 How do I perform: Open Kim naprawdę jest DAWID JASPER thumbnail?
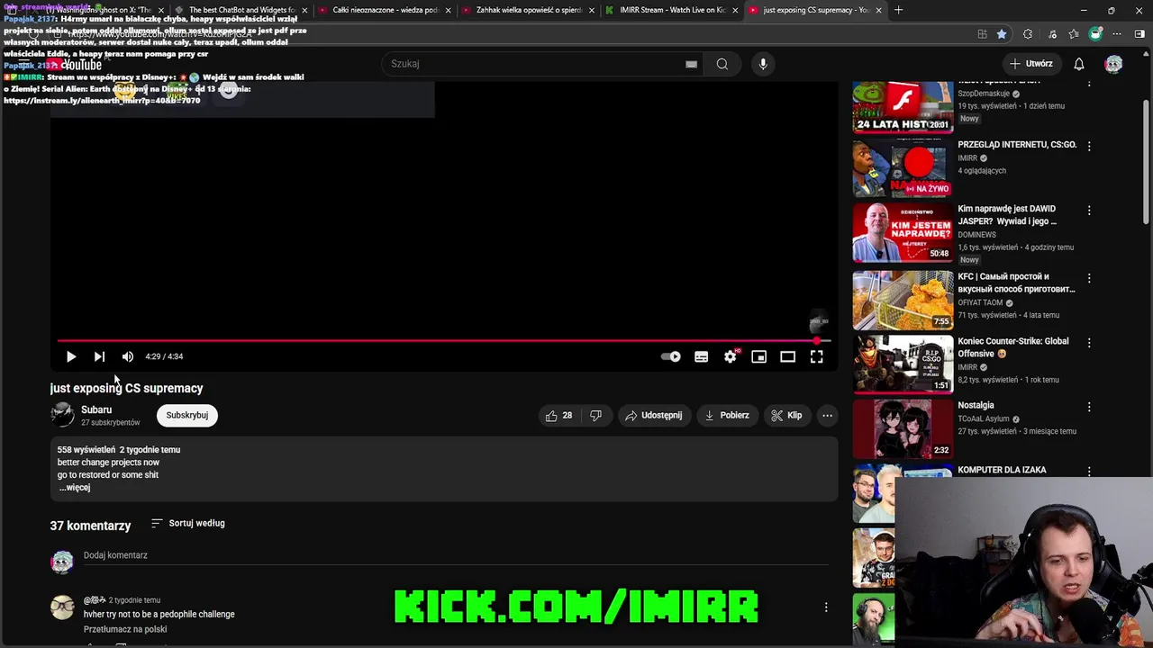(903, 233)
